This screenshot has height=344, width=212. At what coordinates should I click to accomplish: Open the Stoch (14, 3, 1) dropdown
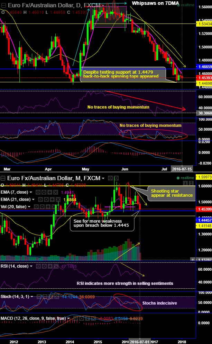tap(32, 297)
